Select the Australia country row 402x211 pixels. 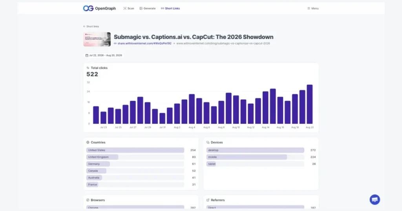pyautogui.click(x=141, y=178)
